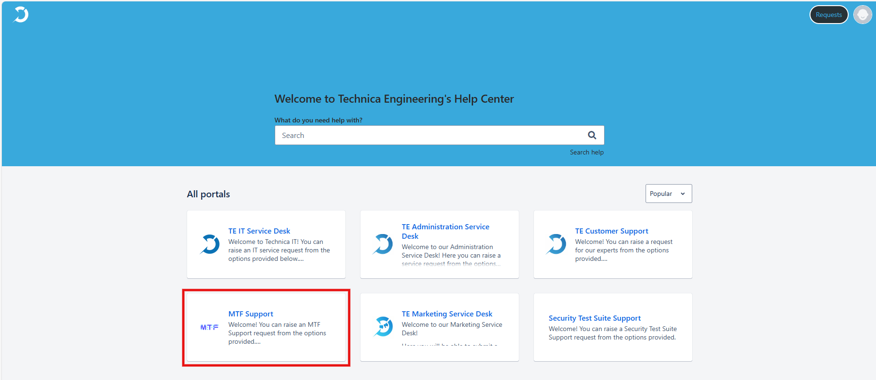Open the TE Marketing Service Desk link
Viewport: 876px width, 380px height.
coord(447,314)
